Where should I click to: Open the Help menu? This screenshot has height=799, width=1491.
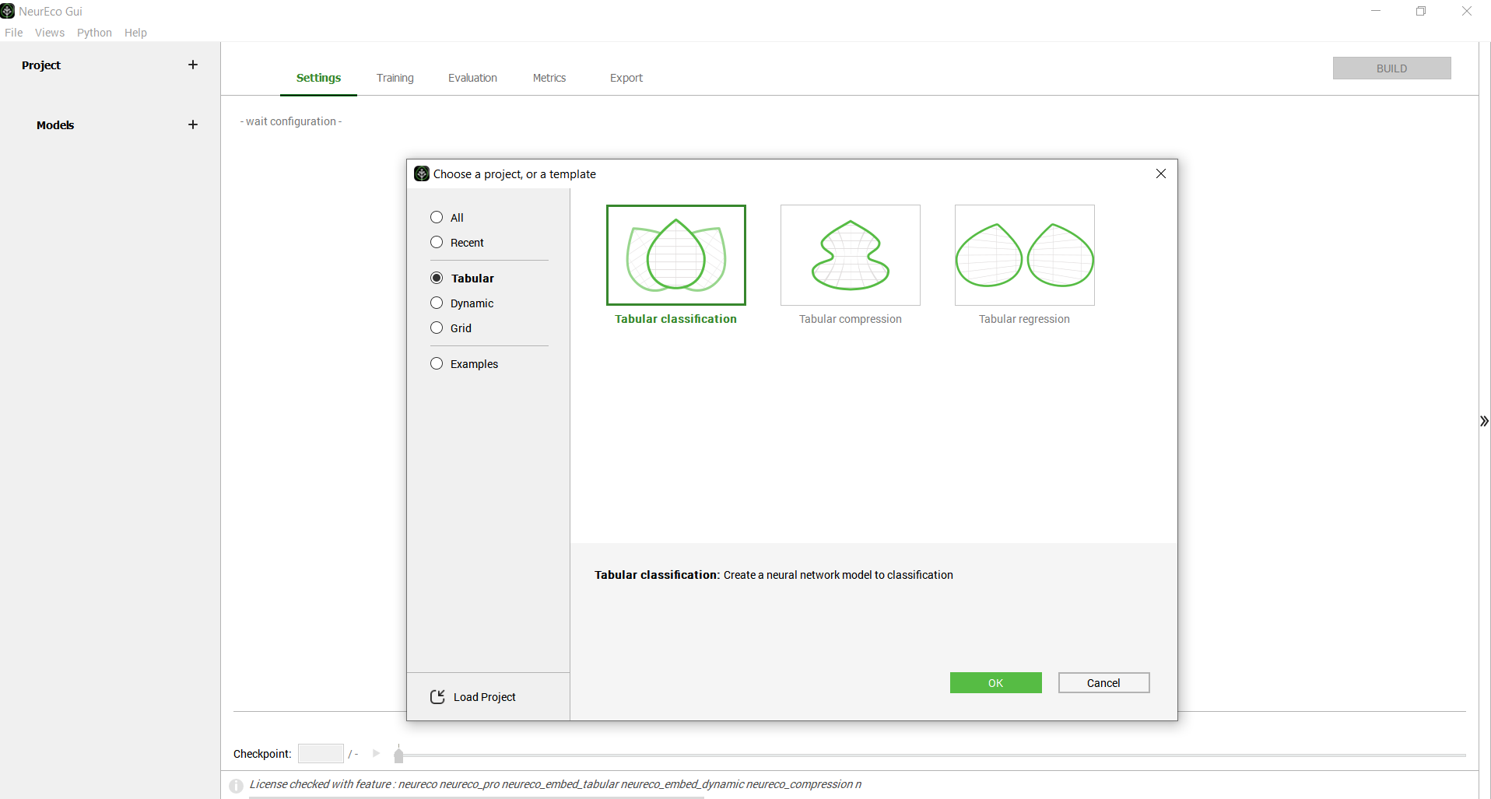[x=135, y=33]
